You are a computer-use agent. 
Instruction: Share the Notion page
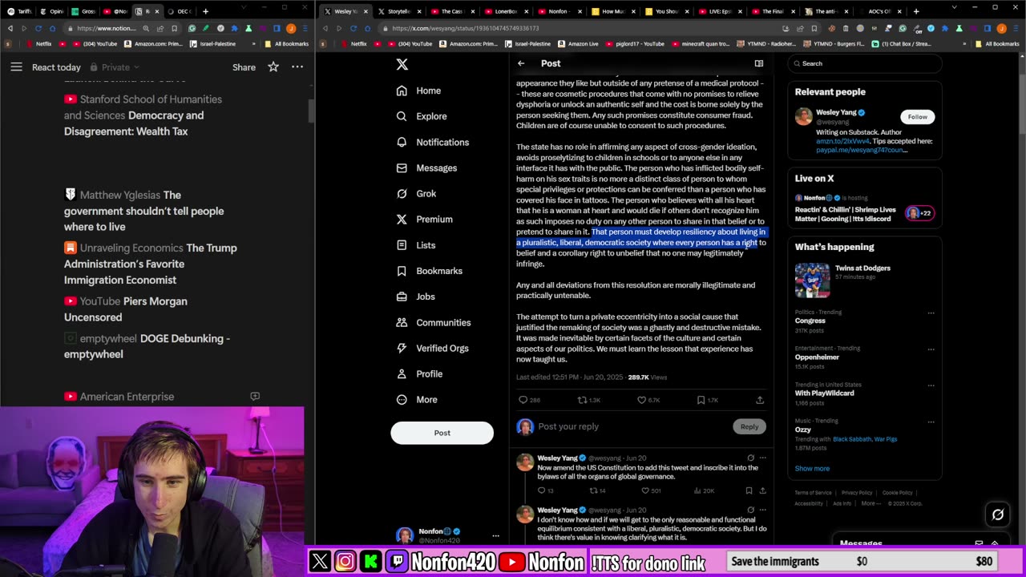244,67
